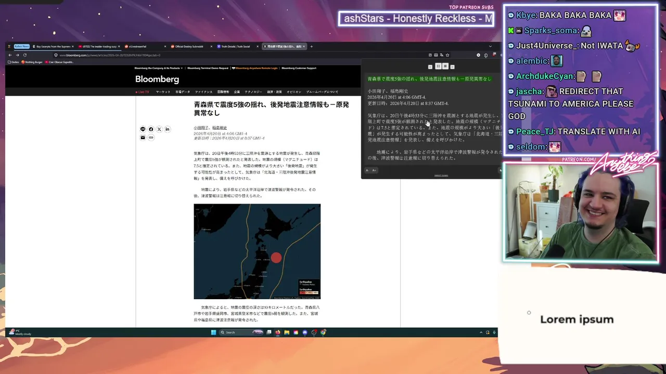Open the テクノロジー nav item
The image size is (666, 374).
253,92
